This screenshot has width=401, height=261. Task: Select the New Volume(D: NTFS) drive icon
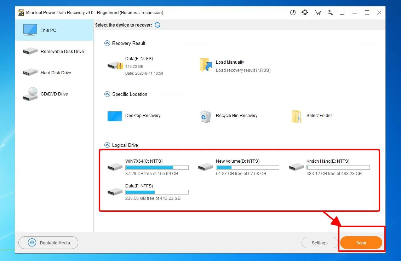[206, 167]
